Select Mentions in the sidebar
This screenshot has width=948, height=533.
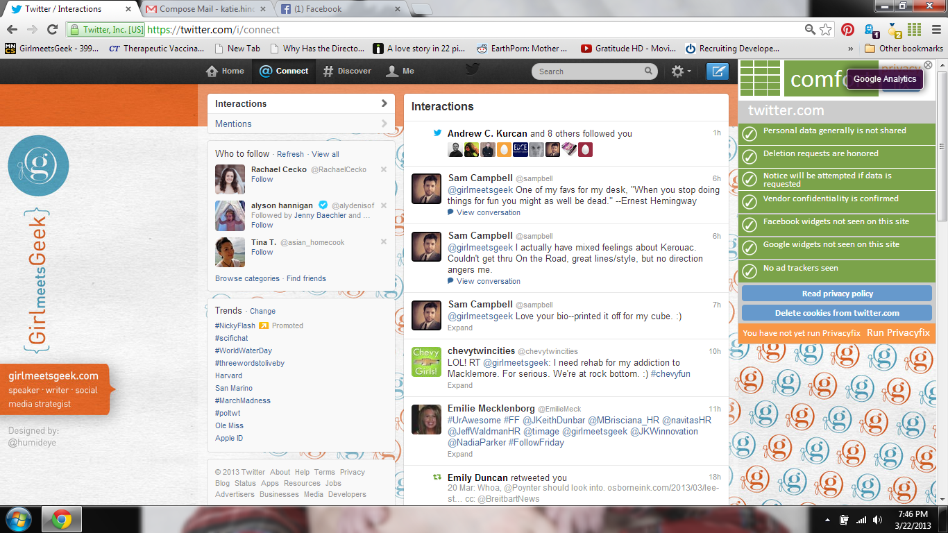pyautogui.click(x=301, y=124)
